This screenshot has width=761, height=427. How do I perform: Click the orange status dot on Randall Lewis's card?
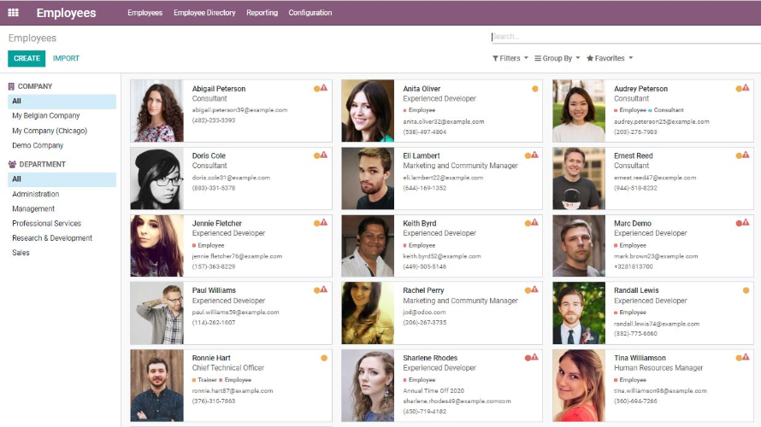pyautogui.click(x=746, y=290)
